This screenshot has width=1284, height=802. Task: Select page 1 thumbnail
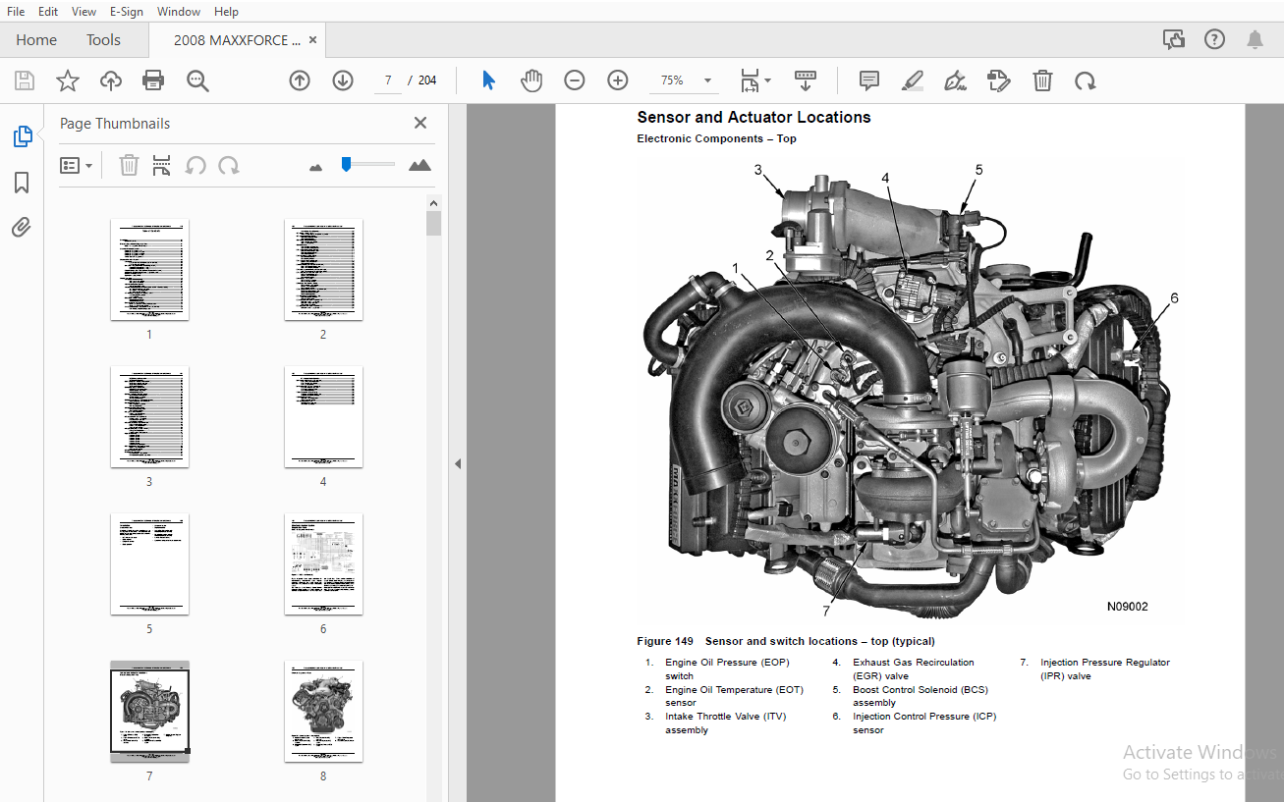[149, 269]
